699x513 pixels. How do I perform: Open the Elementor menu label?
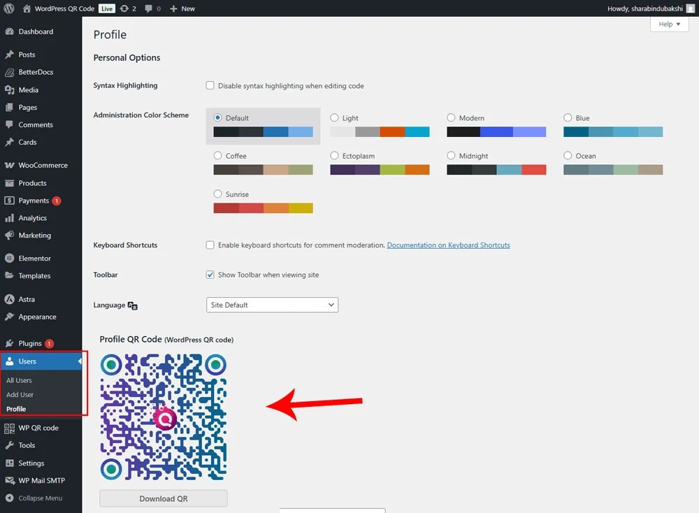[x=35, y=259]
